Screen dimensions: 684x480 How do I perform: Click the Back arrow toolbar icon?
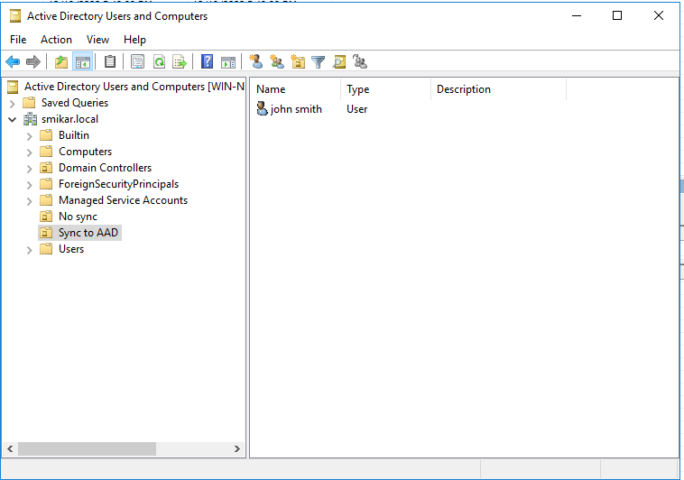click(x=13, y=62)
